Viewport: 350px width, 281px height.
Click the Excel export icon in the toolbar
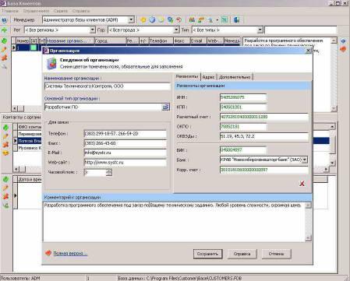pyautogui.click(x=224, y=20)
